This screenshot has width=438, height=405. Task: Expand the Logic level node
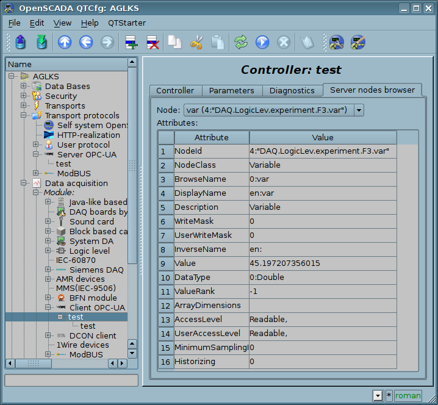point(48,250)
